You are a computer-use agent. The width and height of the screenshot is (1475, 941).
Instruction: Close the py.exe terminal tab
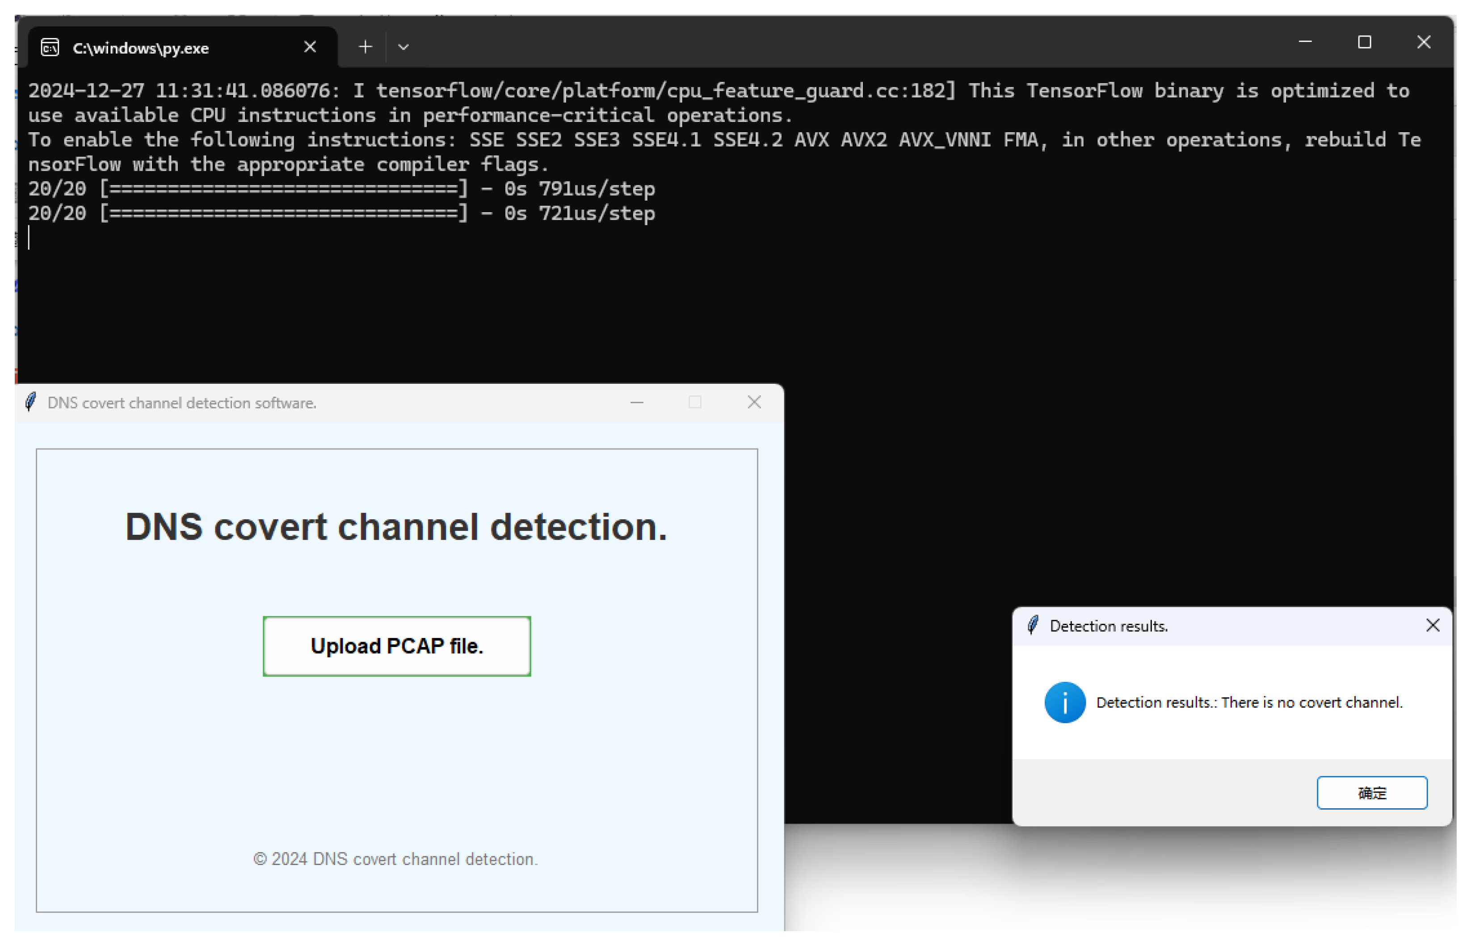(310, 46)
